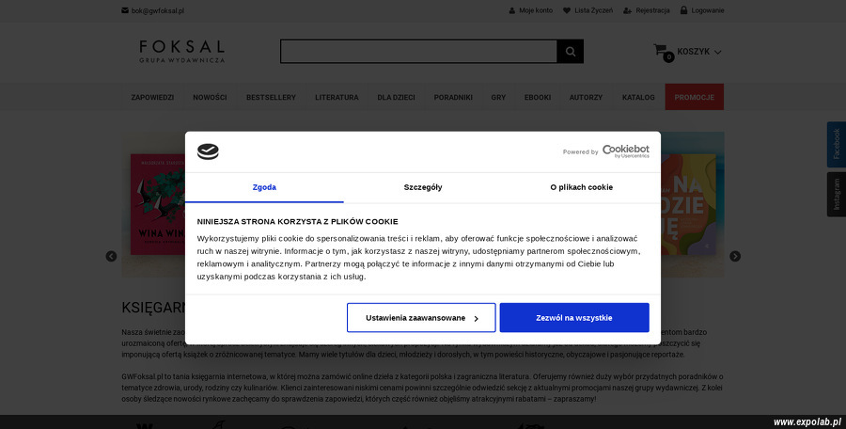This screenshot has width=846, height=429.
Task: Open the Ebooki menu
Action: (x=538, y=97)
